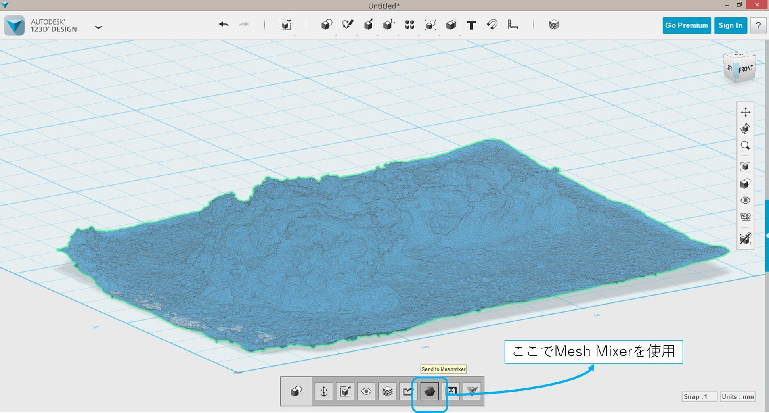Open the 123D Design application menu dropdown
769x413 pixels.
98,27
